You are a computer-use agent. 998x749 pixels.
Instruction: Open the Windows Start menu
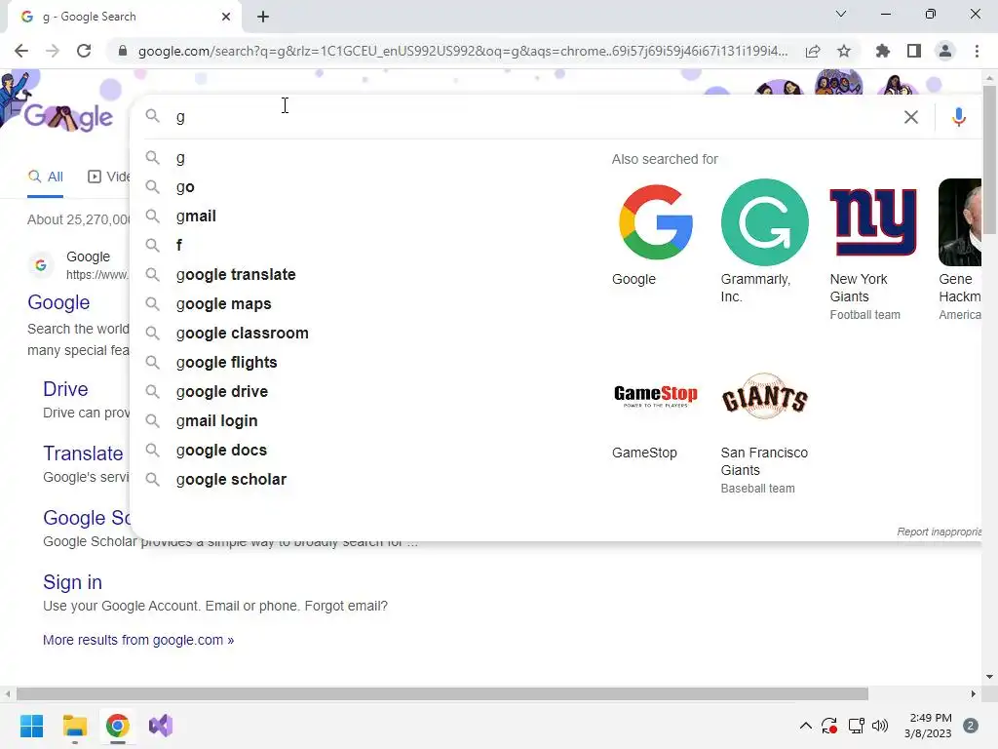(x=31, y=726)
